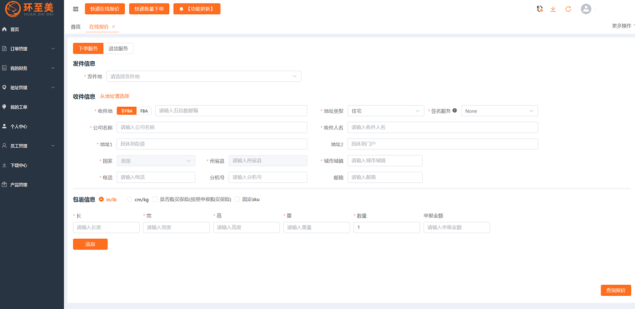Collapse the sidebar with the hamburger icon
The width and height of the screenshot is (635, 309).
(76, 9)
